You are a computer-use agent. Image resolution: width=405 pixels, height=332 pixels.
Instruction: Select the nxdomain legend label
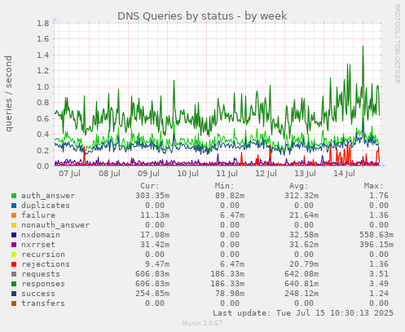coord(41,235)
